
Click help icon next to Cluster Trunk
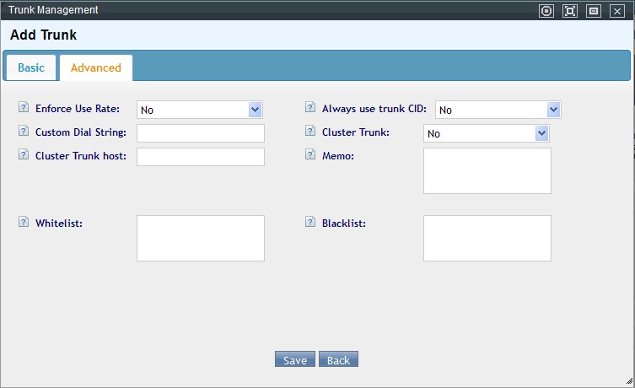[x=309, y=132]
